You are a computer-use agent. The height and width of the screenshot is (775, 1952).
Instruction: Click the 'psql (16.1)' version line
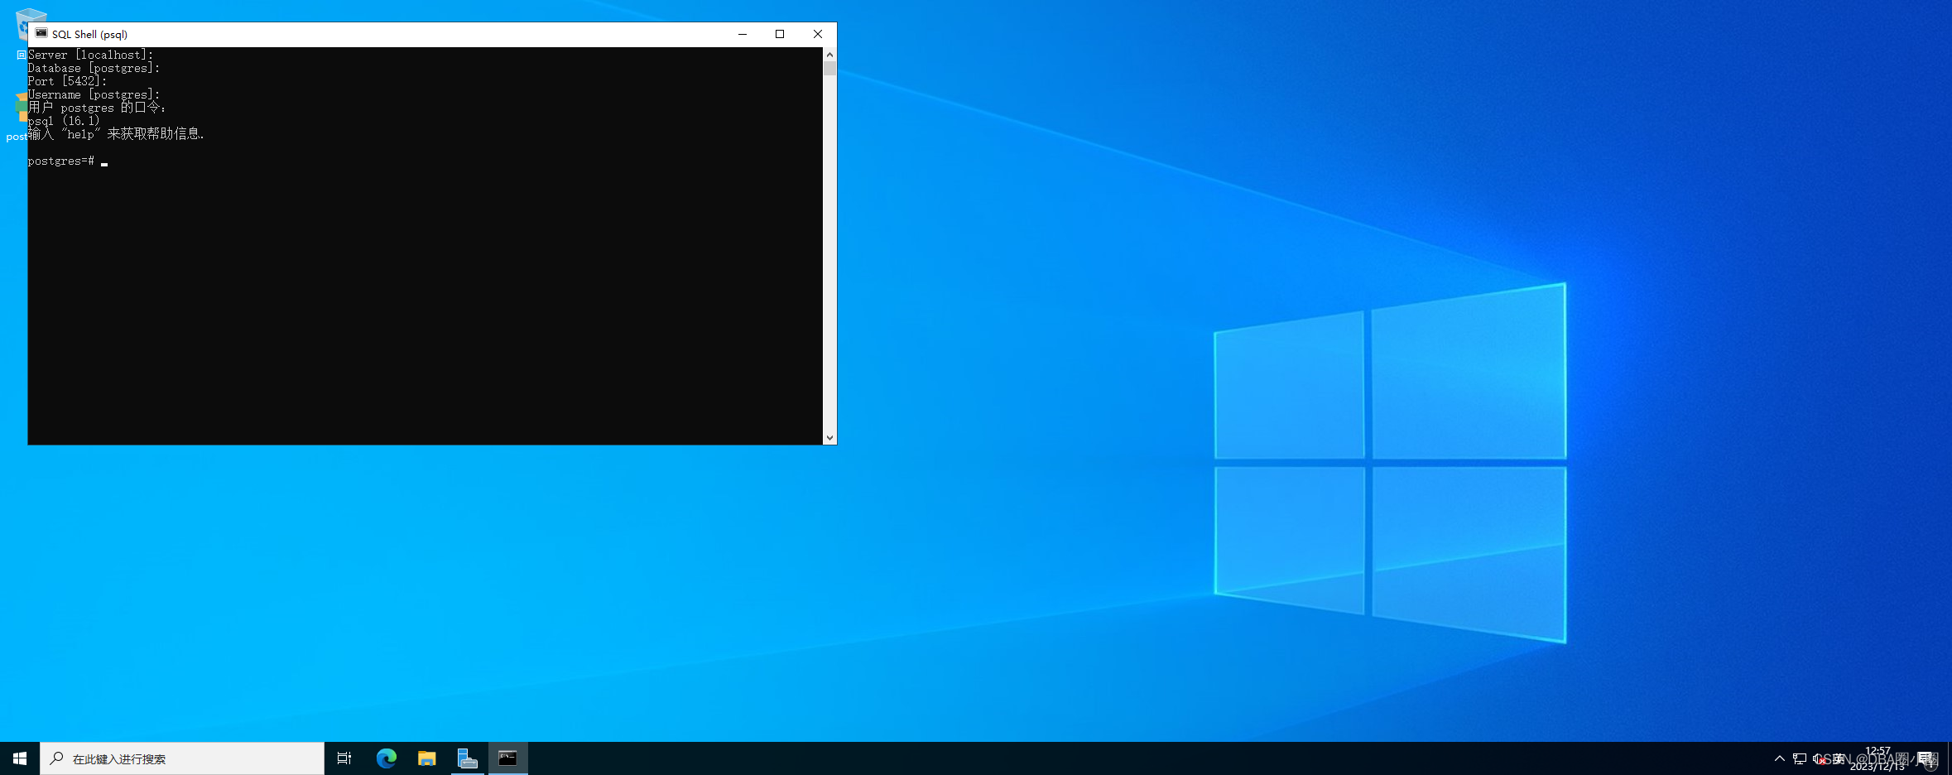click(x=64, y=121)
